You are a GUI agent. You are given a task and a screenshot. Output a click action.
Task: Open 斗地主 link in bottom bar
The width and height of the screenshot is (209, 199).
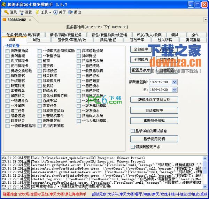pyautogui.click(x=181, y=194)
